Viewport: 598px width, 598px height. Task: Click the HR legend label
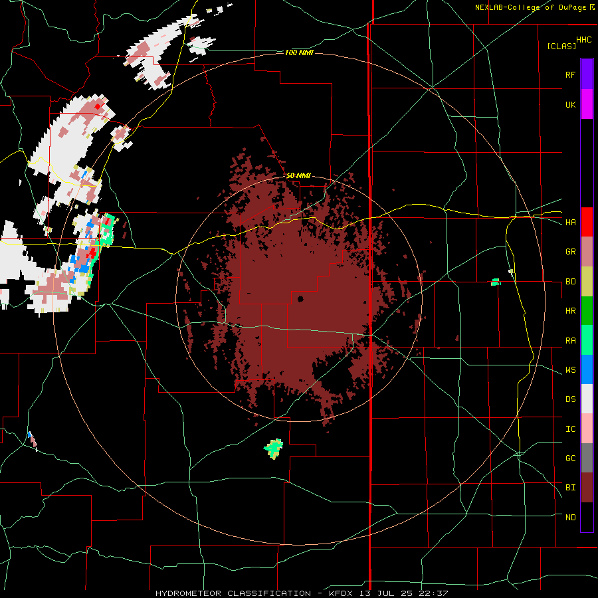(x=570, y=311)
